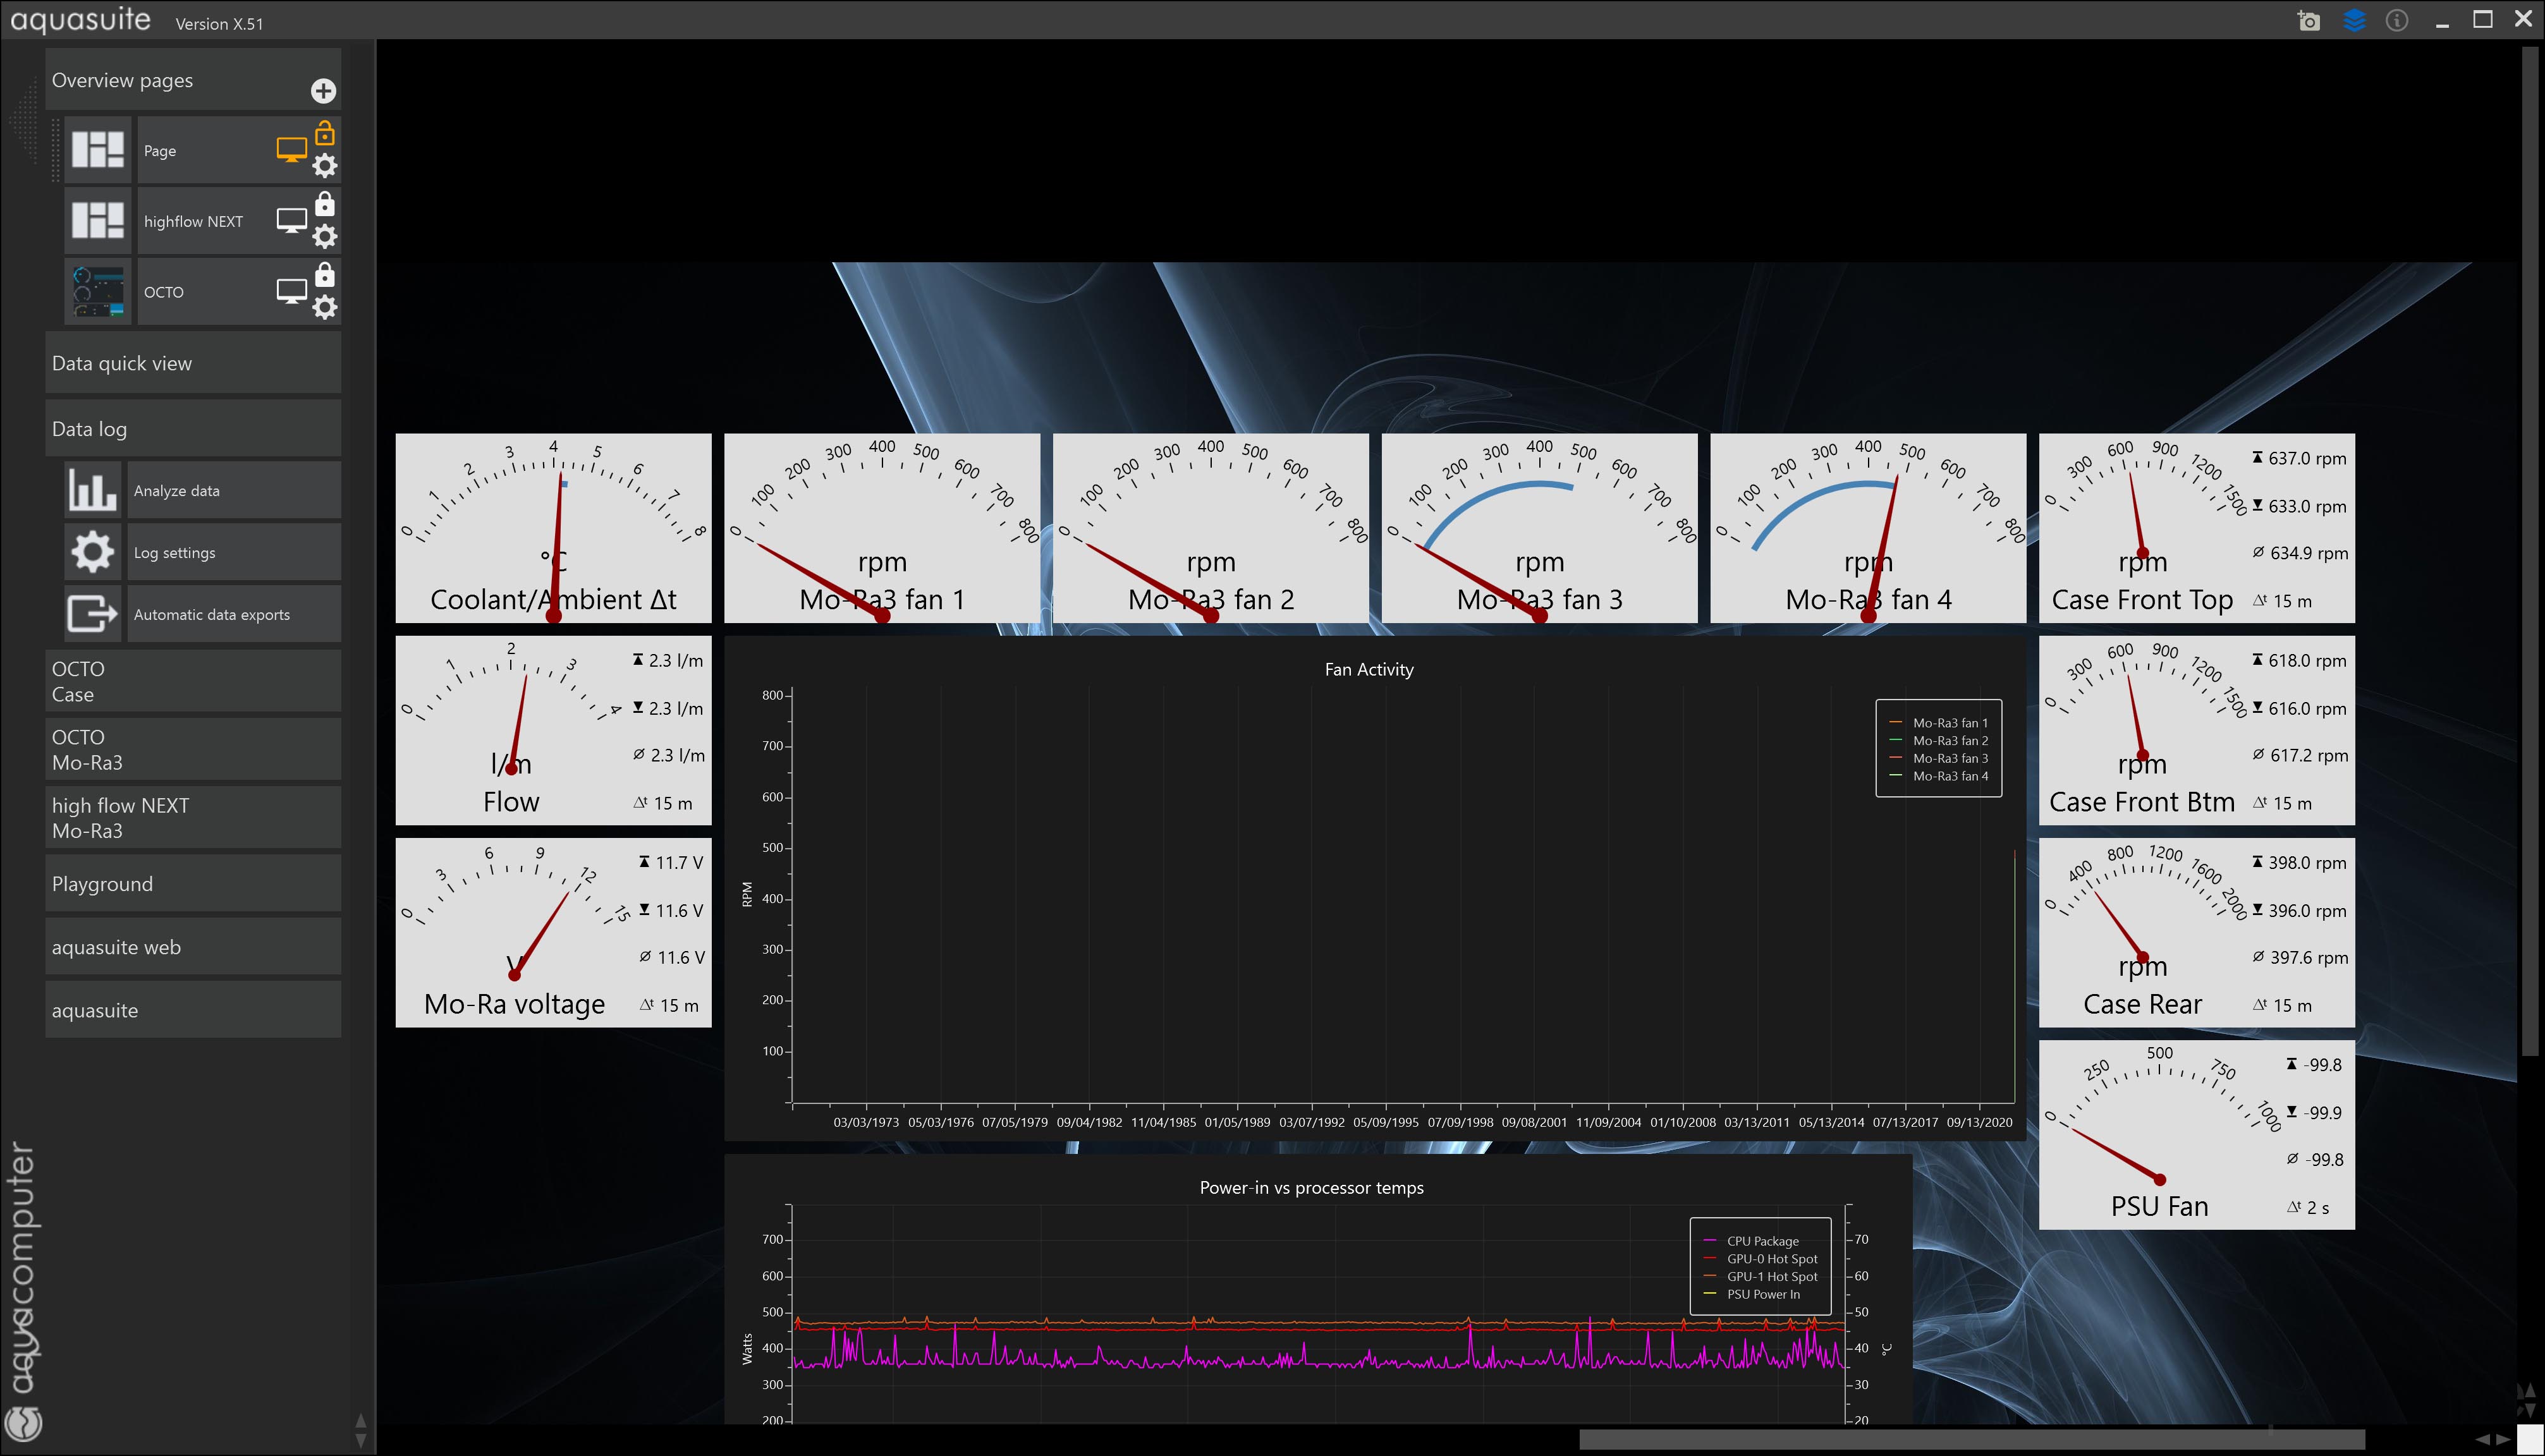Open Log settings gear icon
The height and width of the screenshot is (1456, 2545).
92,552
